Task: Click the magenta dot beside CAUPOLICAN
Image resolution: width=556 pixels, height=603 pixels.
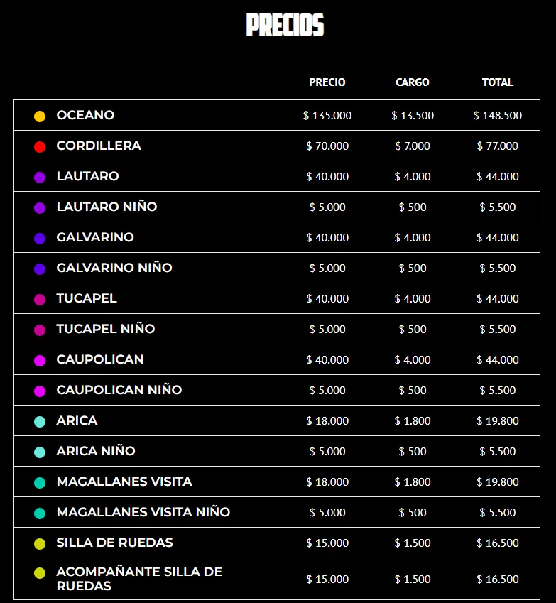Action: point(40,360)
